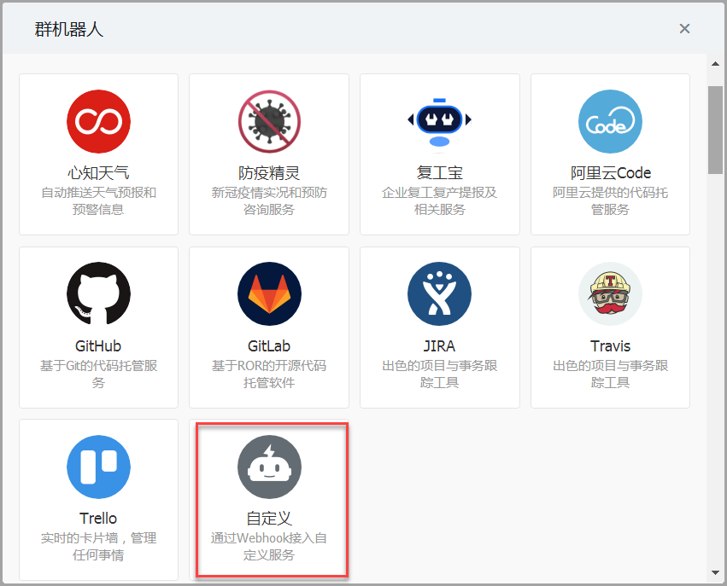This screenshot has width=727, height=586.
Task: Click the description under Travis
Action: 610,374
